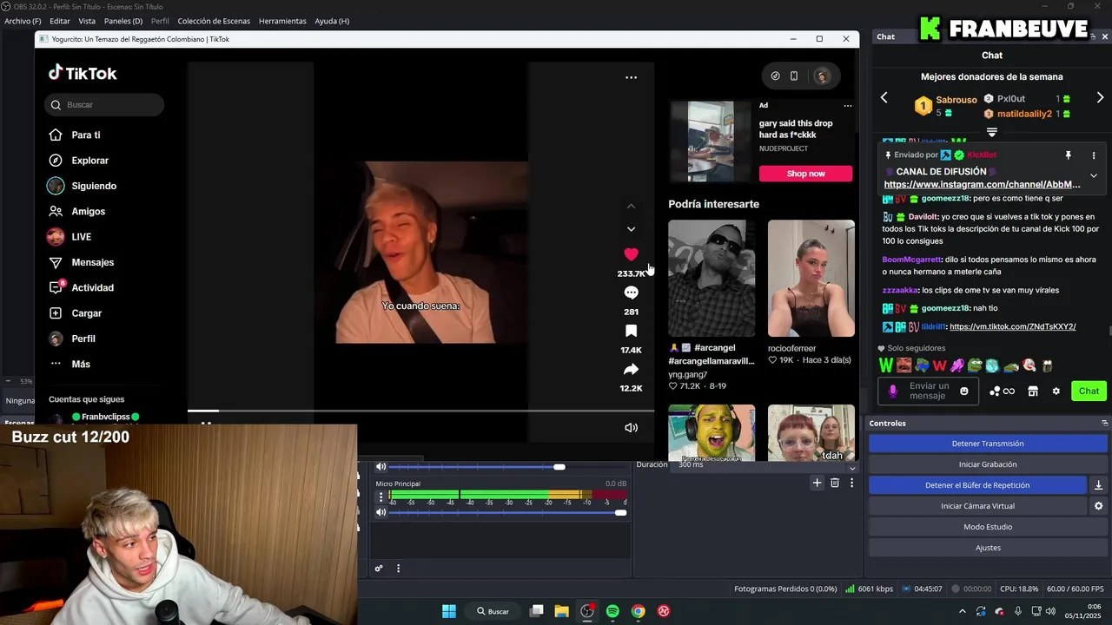Open pinned message options three dots
Image resolution: width=1112 pixels, height=625 pixels.
tap(1094, 155)
